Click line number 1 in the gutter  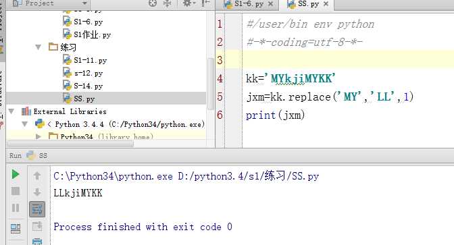click(x=220, y=24)
